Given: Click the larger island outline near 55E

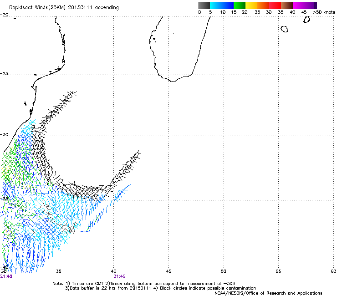Looking at the screenshot, I should [x=285, y=29].
